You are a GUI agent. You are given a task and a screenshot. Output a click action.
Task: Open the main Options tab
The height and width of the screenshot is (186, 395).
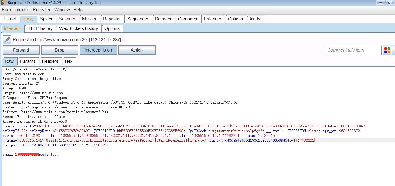[x=235, y=19]
